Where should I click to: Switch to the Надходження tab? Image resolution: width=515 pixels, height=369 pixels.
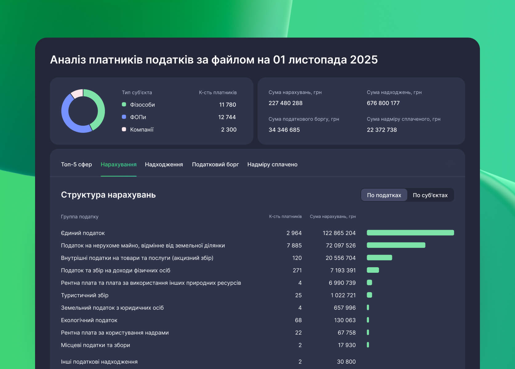tap(164, 165)
